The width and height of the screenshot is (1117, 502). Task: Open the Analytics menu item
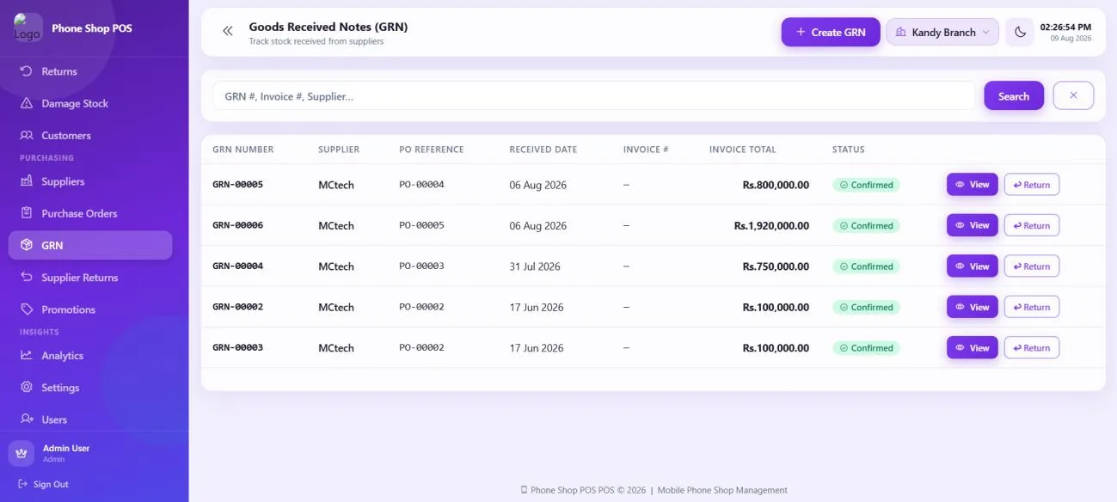(90, 356)
